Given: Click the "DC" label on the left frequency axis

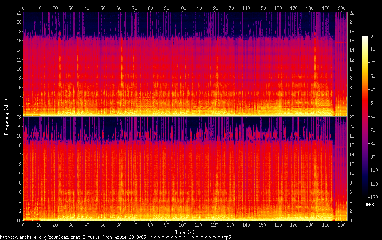Looking at the screenshot, I should 19,220.
